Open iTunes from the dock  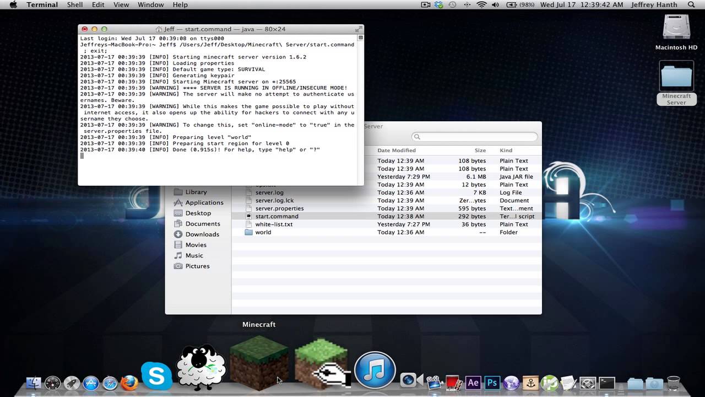375,371
